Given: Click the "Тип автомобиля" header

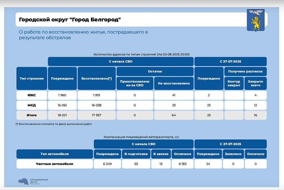Looking at the screenshot, I should coord(55,154).
